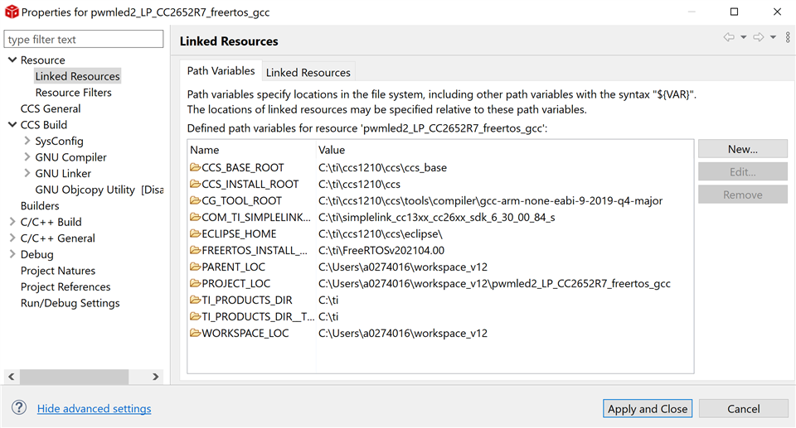Click the back navigation arrow icon
796x428 pixels.
point(729,37)
